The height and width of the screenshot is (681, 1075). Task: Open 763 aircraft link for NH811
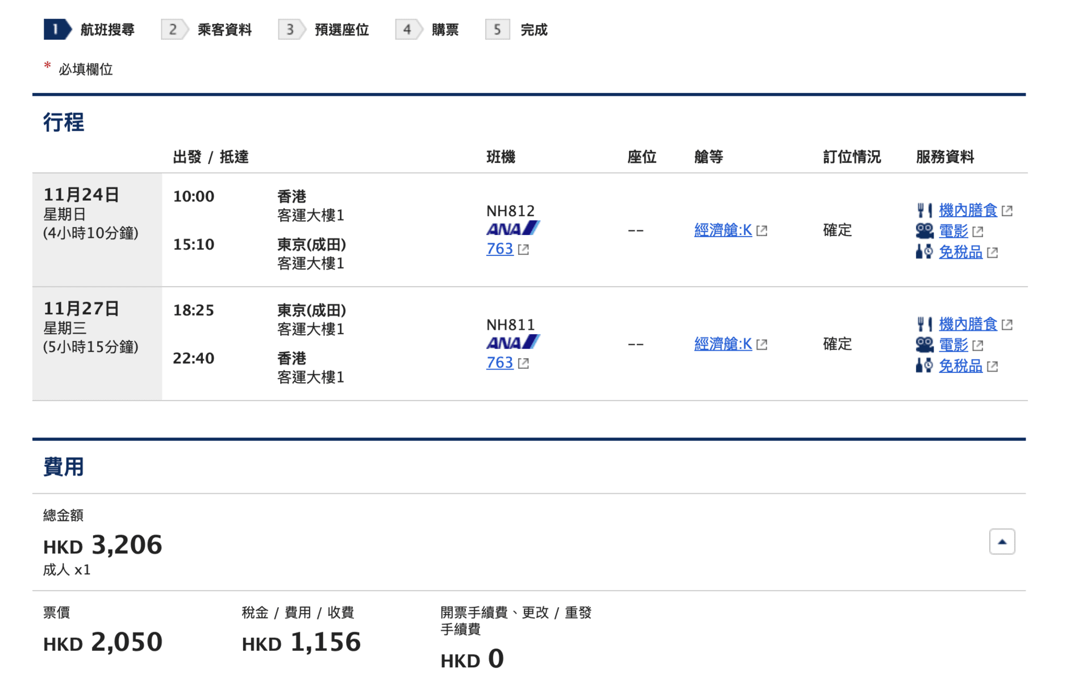click(x=499, y=363)
